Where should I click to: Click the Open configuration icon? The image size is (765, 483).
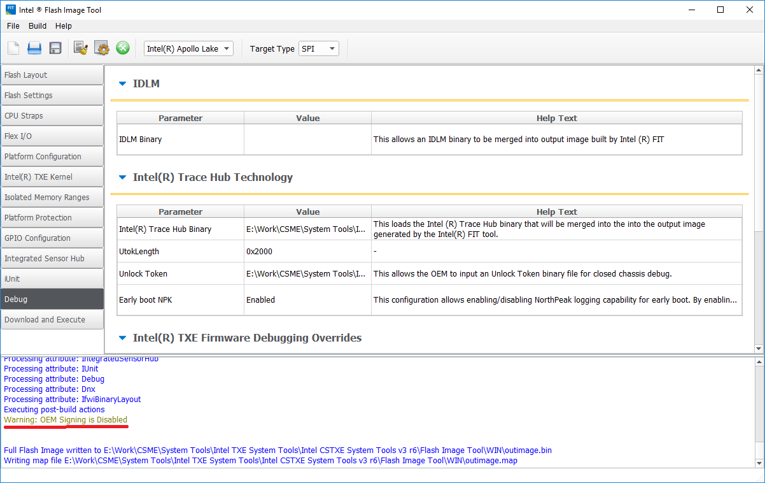(x=34, y=48)
